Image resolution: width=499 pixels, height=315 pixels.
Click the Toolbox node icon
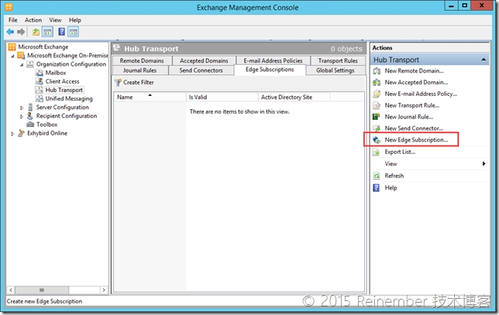[30, 125]
